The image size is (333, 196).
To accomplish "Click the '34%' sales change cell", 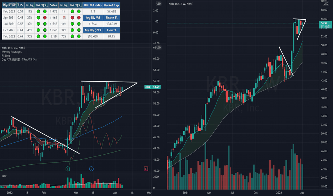I will coord(64,30).
